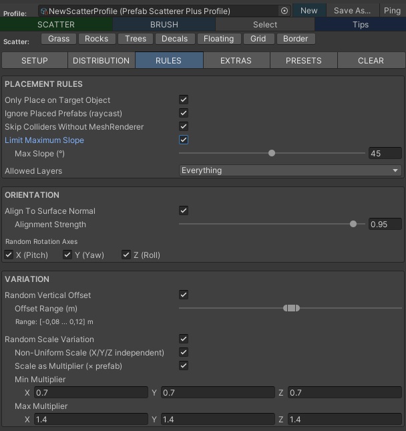Toggle Ignore Placed Prefabs (raycast) checkbox
Image resolution: width=406 pixels, height=431 pixels.
[184, 113]
